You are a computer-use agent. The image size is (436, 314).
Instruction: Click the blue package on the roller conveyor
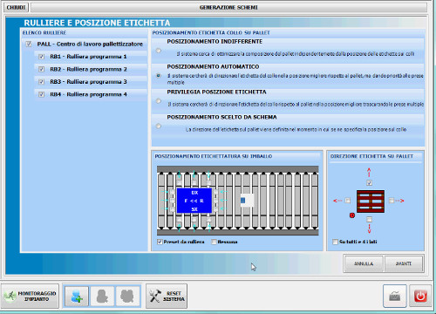point(194,201)
